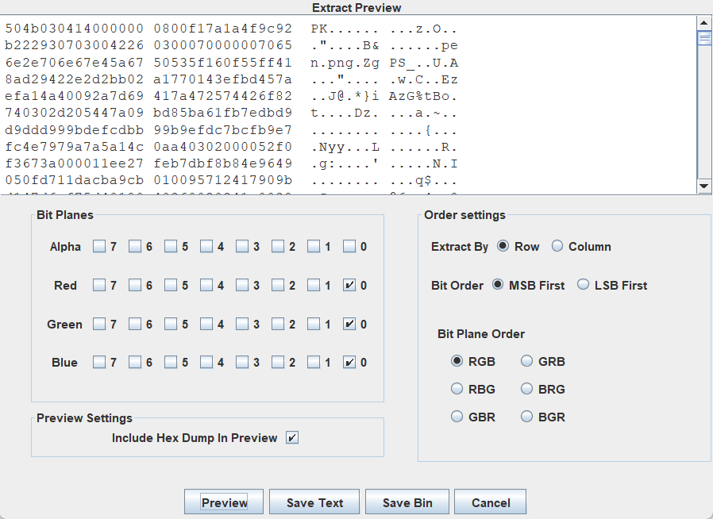Disable Green bit 0 checkbox

[x=349, y=324]
